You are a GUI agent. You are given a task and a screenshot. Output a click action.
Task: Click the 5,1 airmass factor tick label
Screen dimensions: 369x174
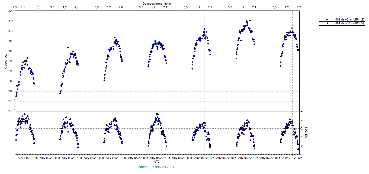point(38,7)
